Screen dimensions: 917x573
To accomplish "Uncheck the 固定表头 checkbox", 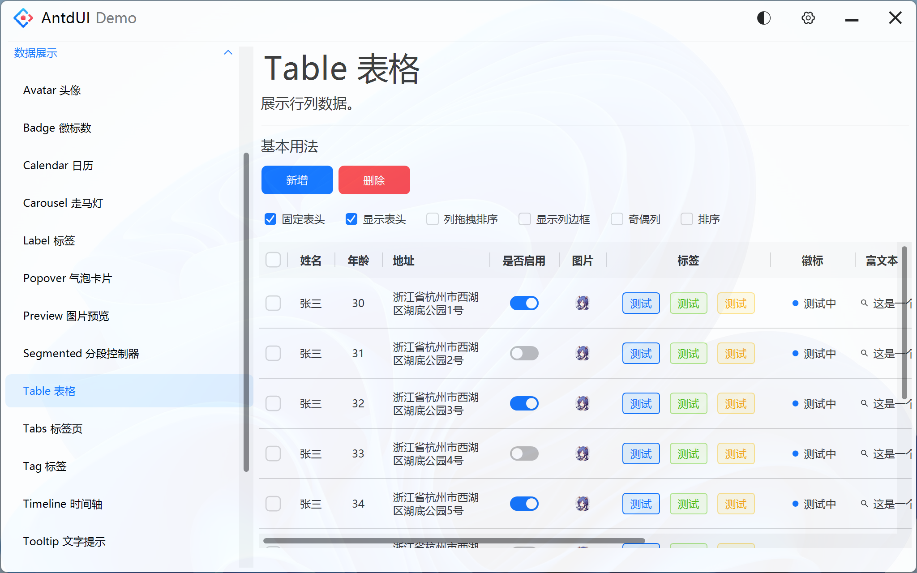I will click(270, 219).
